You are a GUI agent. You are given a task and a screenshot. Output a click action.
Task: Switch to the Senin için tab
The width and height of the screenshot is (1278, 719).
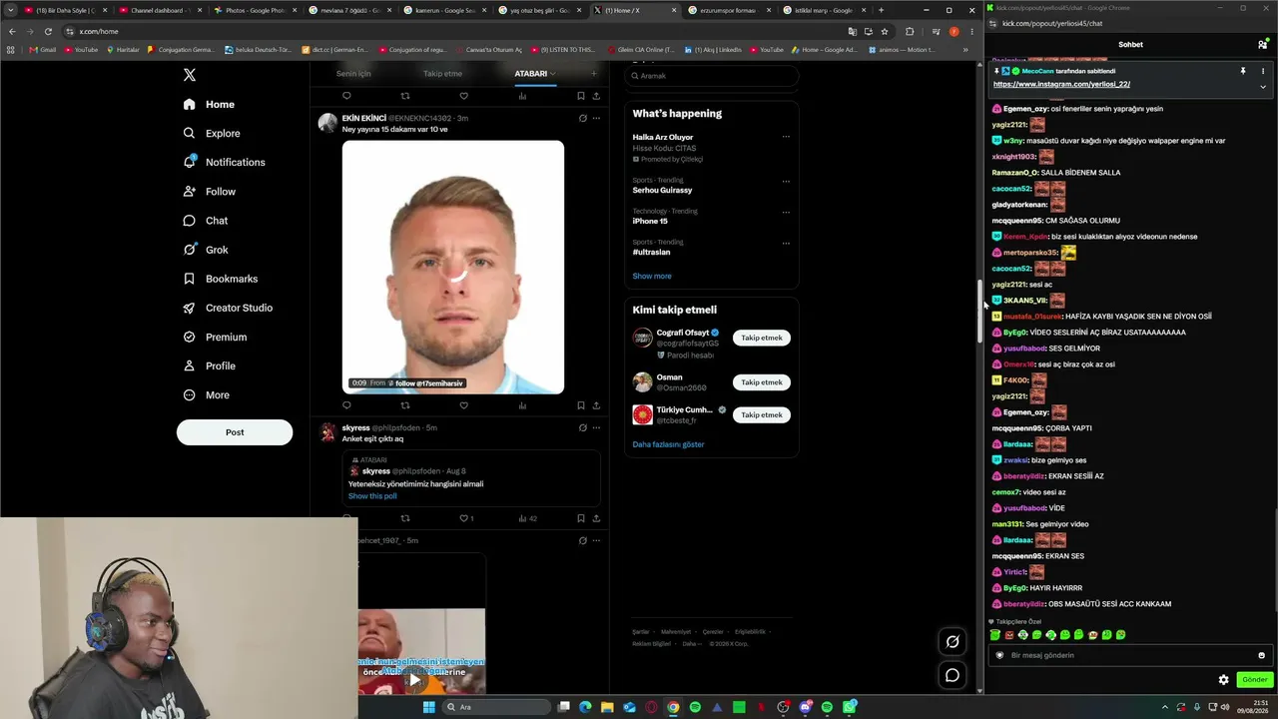point(353,73)
